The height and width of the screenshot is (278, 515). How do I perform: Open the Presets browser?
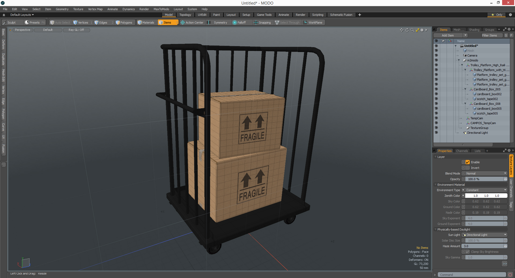(x=35, y=23)
